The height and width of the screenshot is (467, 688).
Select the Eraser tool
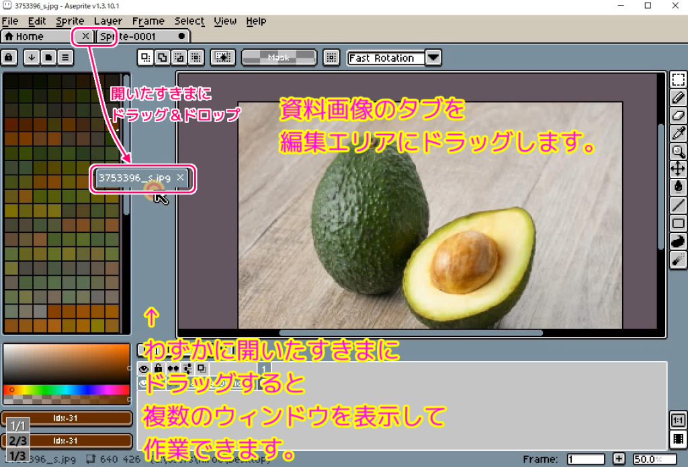pyautogui.click(x=679, y=113)
